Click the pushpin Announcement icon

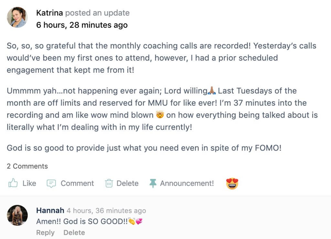tap(153, 183)
